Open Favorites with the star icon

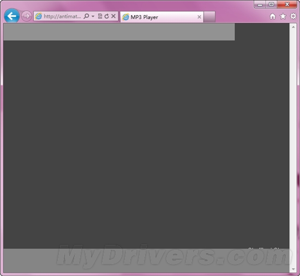(283, 16)
